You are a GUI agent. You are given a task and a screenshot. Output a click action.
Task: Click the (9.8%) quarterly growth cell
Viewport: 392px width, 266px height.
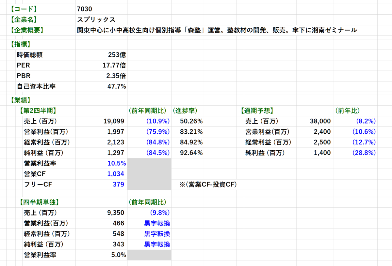pyautogui.click(x=160, y=213)
